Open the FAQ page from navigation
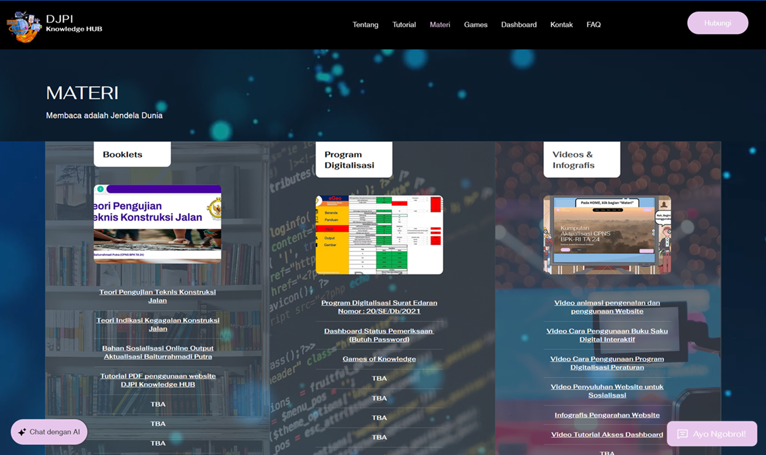 [594, 24]
